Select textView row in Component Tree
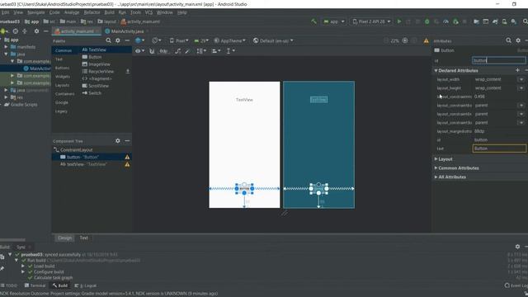528x297 pixels. [x=92, y=164]
